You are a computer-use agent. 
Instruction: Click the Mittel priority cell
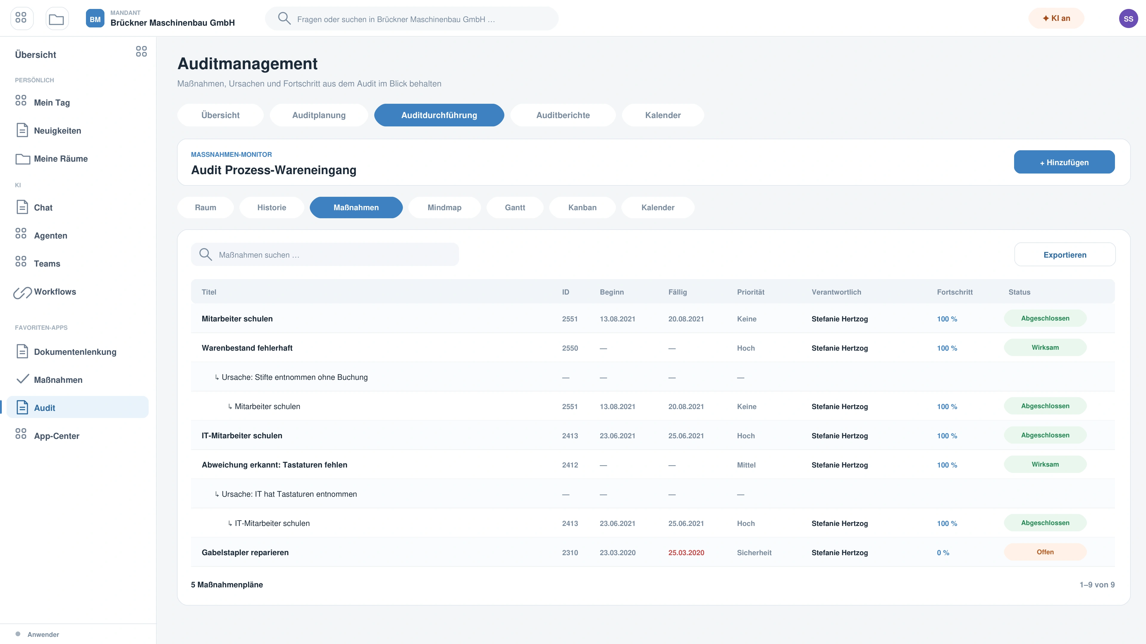(746, 465)
